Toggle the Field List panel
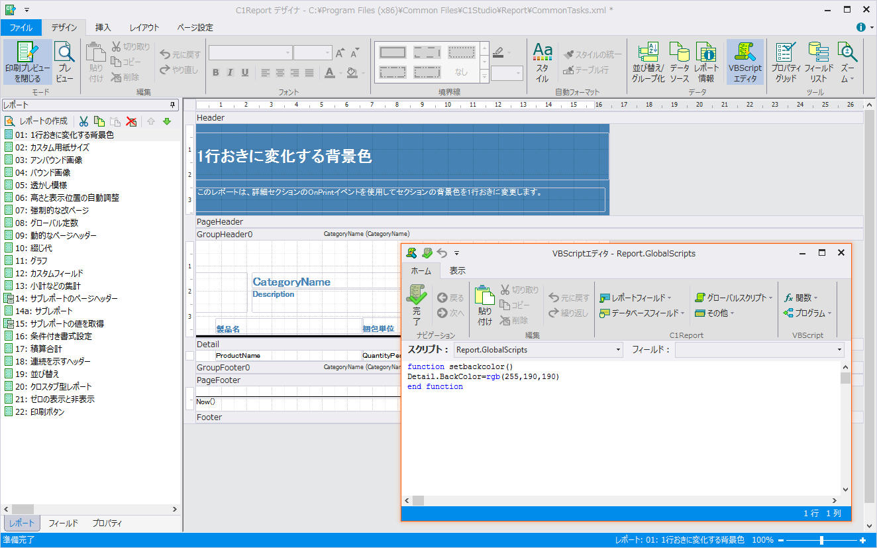The width and height of the screenshot is (877, 548). pos(819,62)
